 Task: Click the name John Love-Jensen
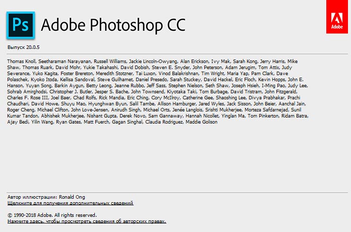pyautogui.click(x=89, y=110)
